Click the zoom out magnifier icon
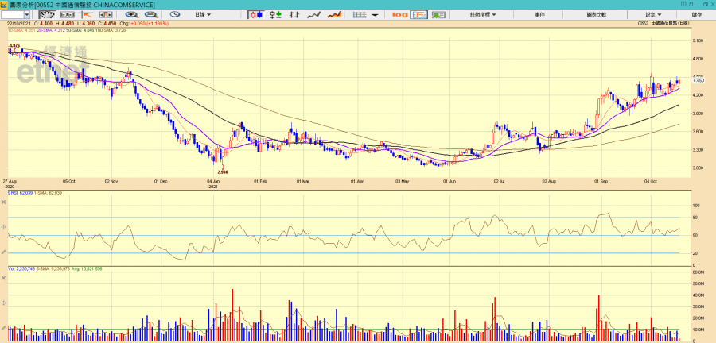This screenshot has width=716, height=343. [x=150, y=14]
